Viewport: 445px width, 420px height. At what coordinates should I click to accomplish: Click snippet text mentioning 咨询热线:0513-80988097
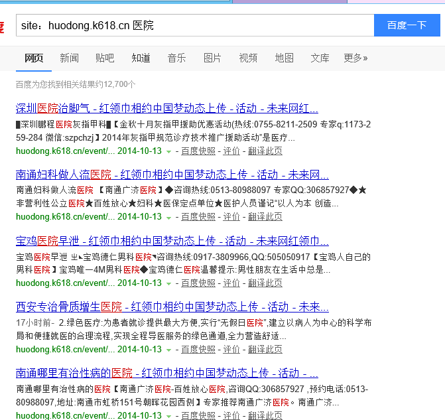pos(191,196)
